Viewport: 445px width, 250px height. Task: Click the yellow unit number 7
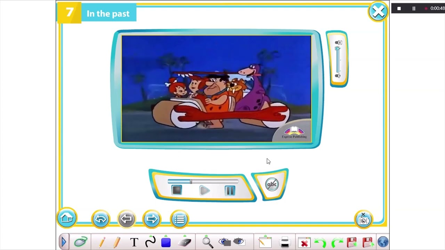point(69,12)
